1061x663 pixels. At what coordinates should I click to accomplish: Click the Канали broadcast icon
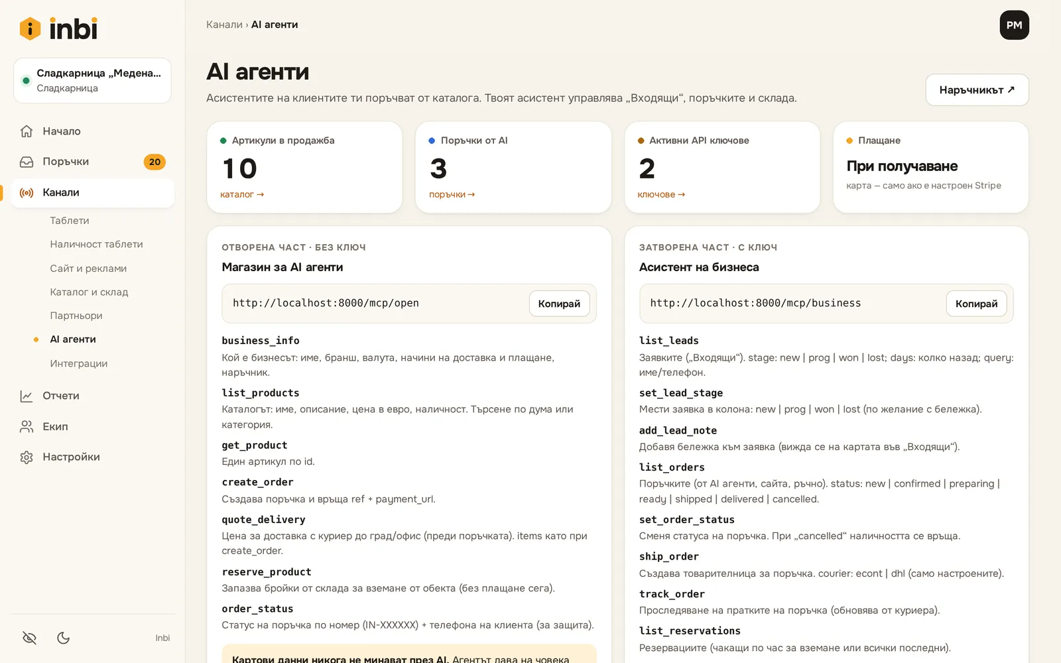coord(27,193)
